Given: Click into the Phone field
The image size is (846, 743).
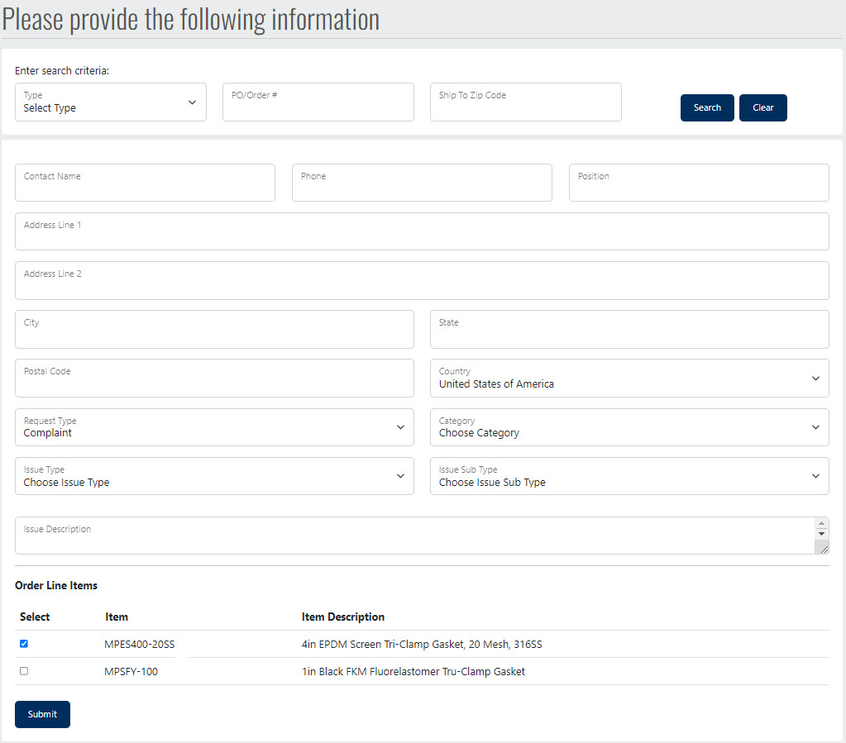Looking at the screenshot, I should 422,183.
